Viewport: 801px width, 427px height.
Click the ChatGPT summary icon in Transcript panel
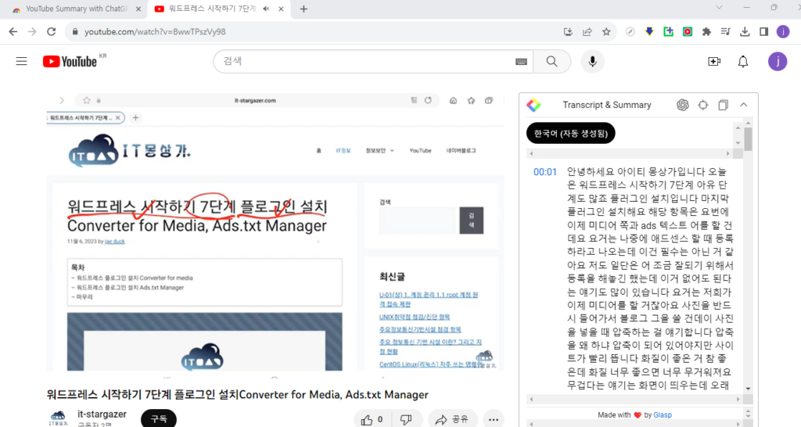[682, 105]
